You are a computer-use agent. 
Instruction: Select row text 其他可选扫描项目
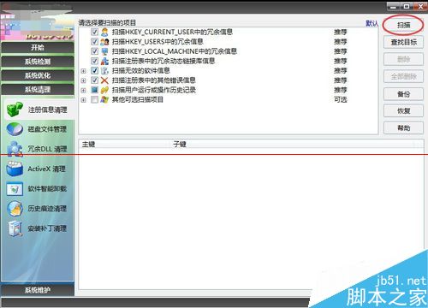tap(138, 99)
